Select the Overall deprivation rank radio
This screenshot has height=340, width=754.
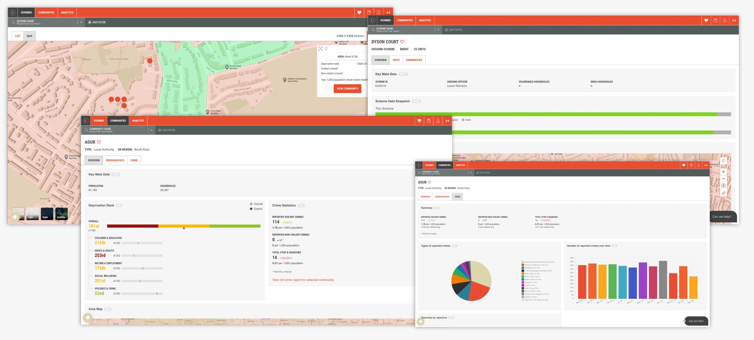pyautogui.click(x=251, y=204)
